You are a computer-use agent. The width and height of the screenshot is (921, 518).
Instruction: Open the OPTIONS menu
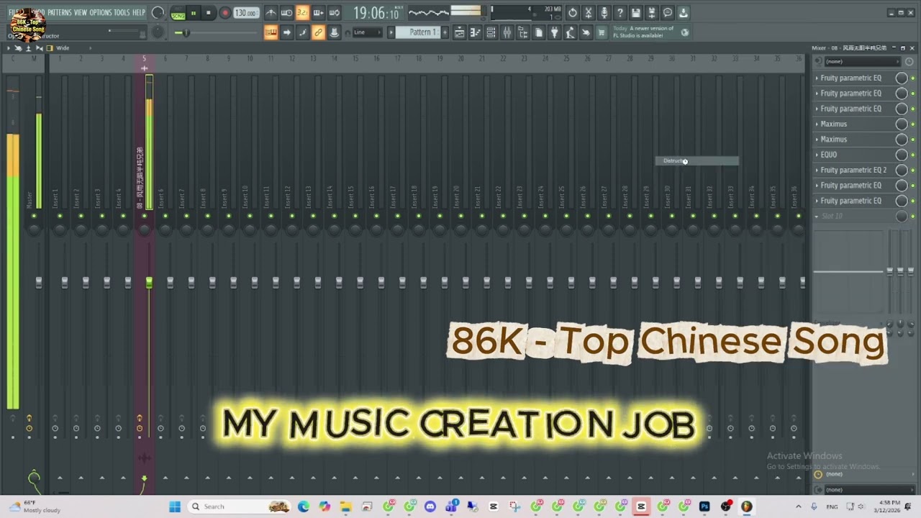tap(101, 13)
